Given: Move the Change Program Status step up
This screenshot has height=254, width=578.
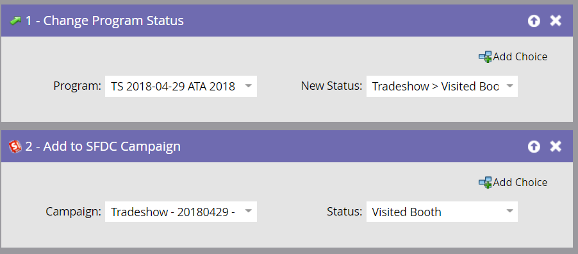Looking at the screenshot, I should pos(533,21).
